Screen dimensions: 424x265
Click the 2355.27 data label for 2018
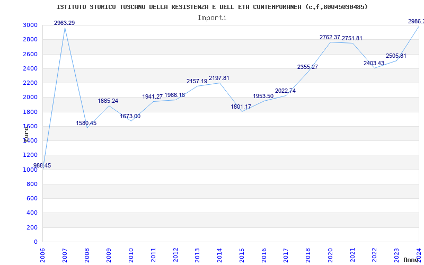coord(307,67)
